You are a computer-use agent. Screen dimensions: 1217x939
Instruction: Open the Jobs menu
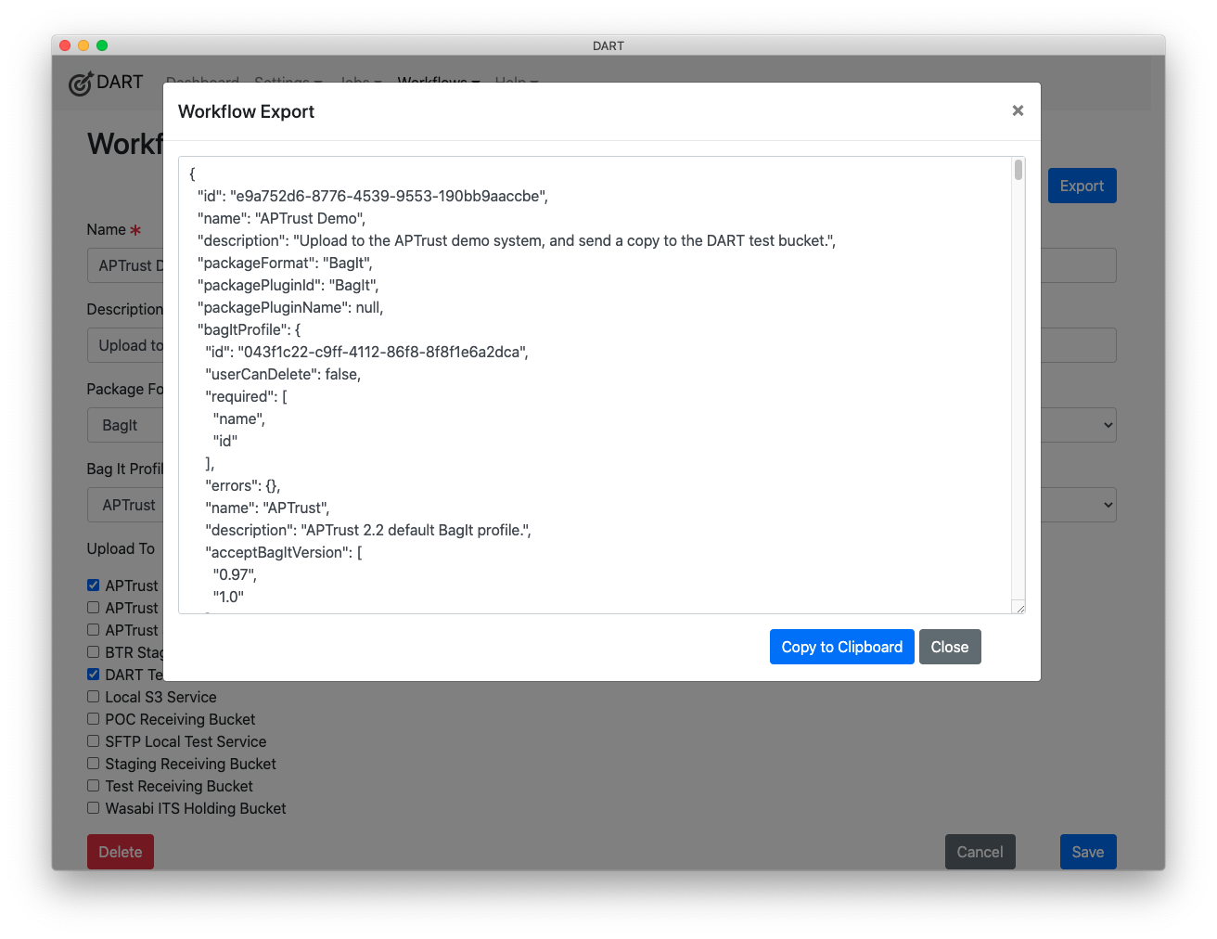pyautogui.click(x=360, y=83)
